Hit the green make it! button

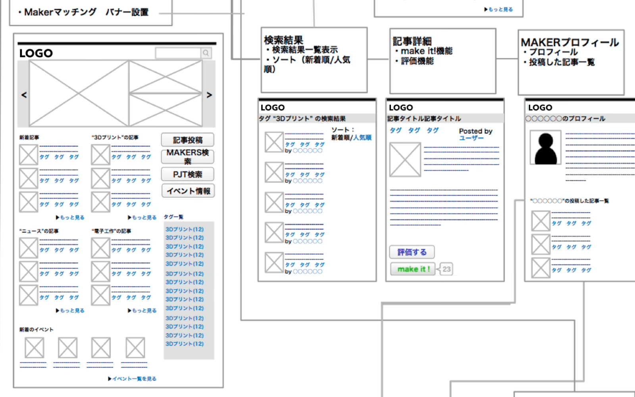[413, 269]
